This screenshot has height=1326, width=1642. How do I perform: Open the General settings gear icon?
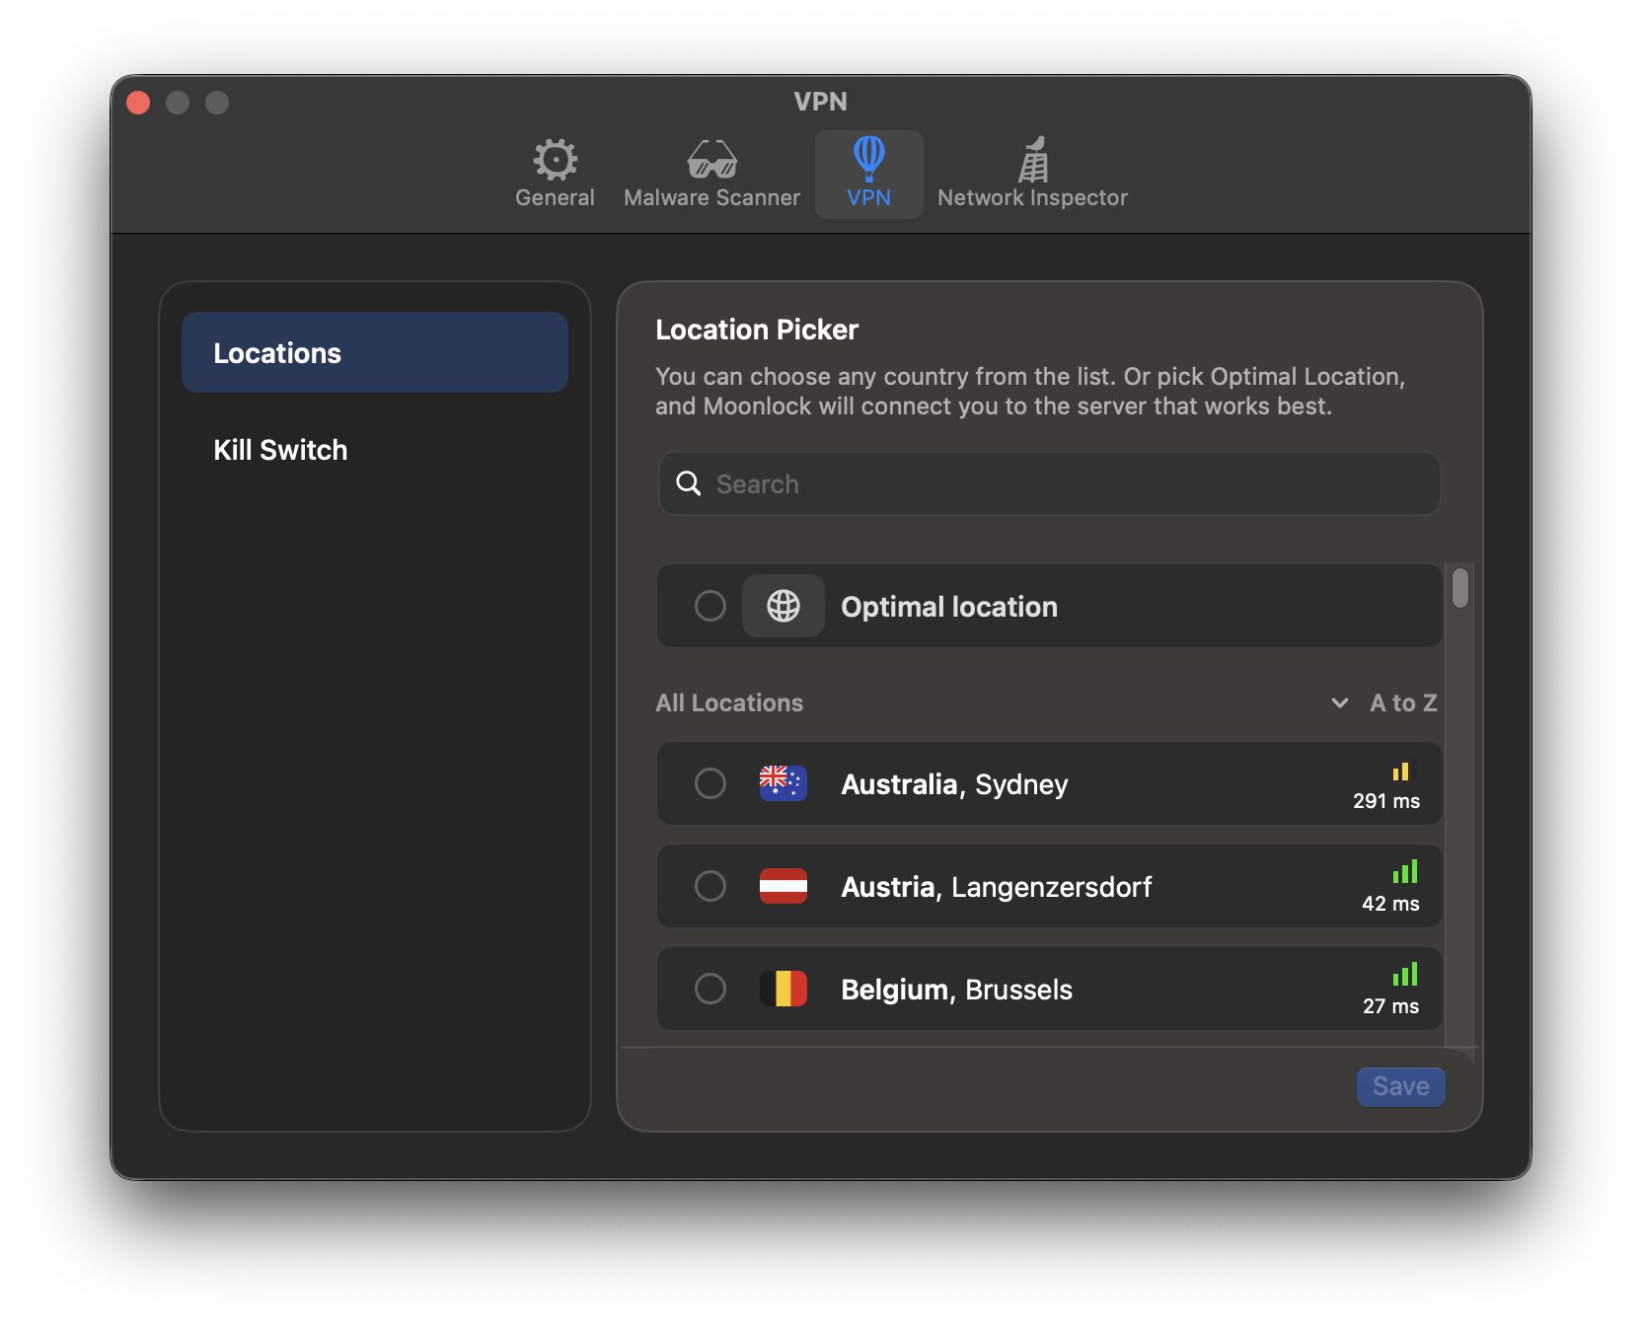point(555,160)
